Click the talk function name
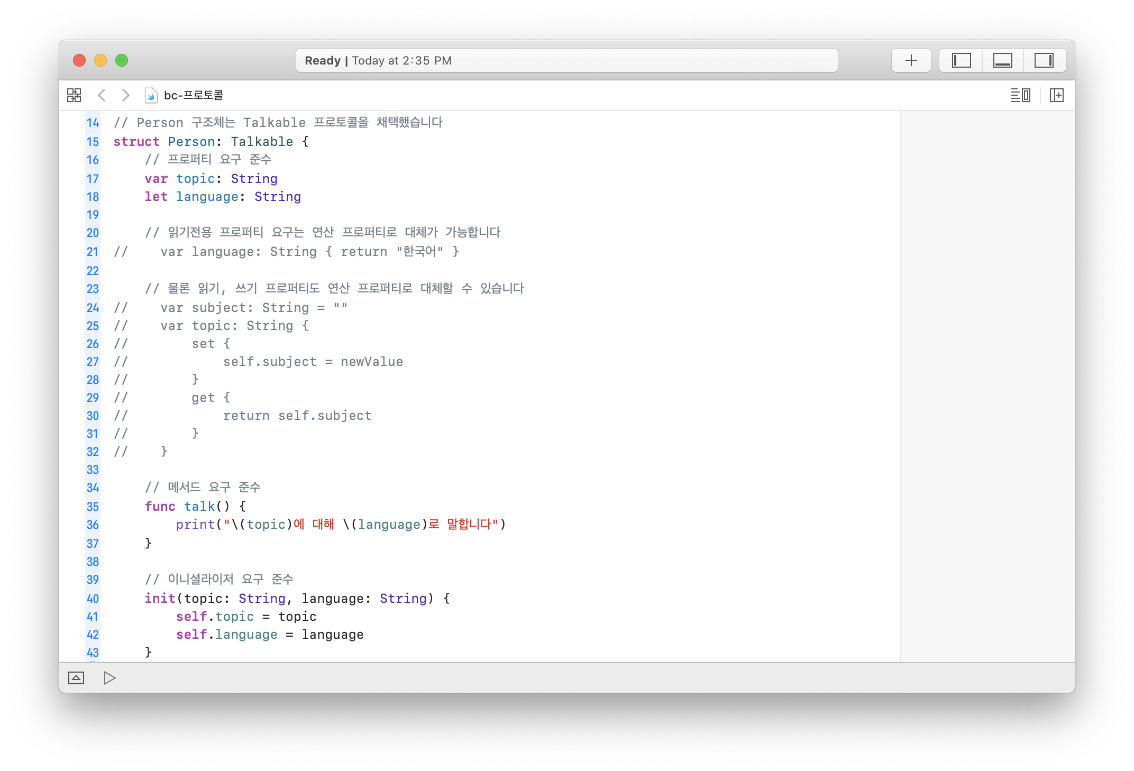Image resolution: width=1134 pixels, height=771 pixels. 199,507
